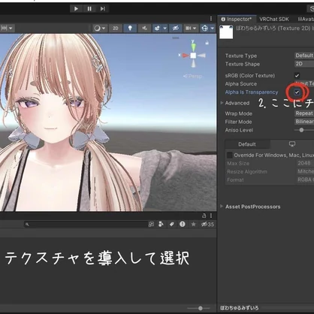This screenshot has width=314, height=314.
Task: Open the Scene view three-dot options menu
Action: tap(211, 19)
